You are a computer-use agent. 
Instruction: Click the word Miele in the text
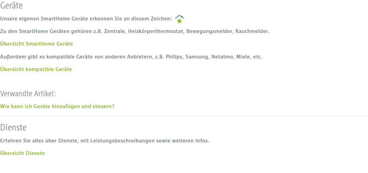point(243,57)
